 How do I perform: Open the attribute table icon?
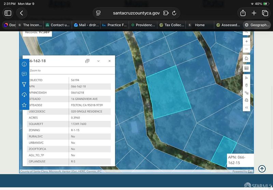pyautogui.click(x=246, y=68)
